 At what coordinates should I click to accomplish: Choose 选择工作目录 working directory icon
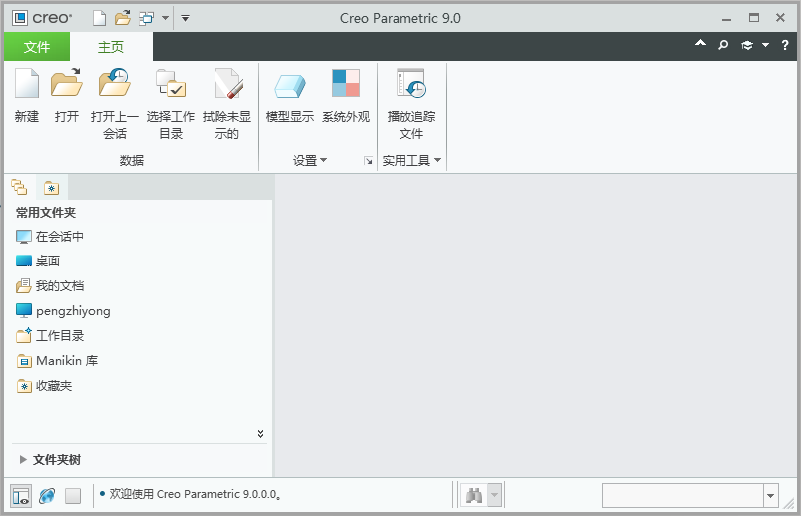(171, 104)
